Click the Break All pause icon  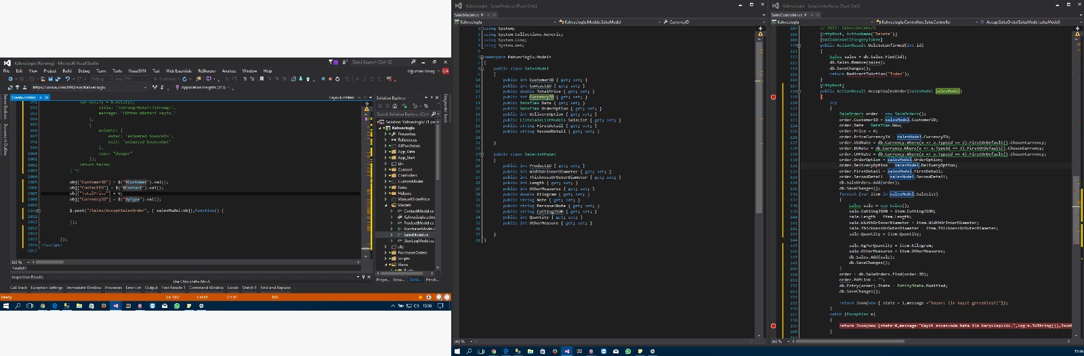click(323, 79)
